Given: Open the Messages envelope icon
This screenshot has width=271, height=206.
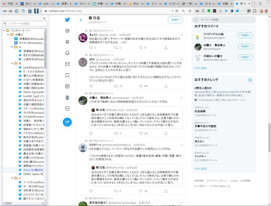Looking at the screenshot, I should coord(67,64).
